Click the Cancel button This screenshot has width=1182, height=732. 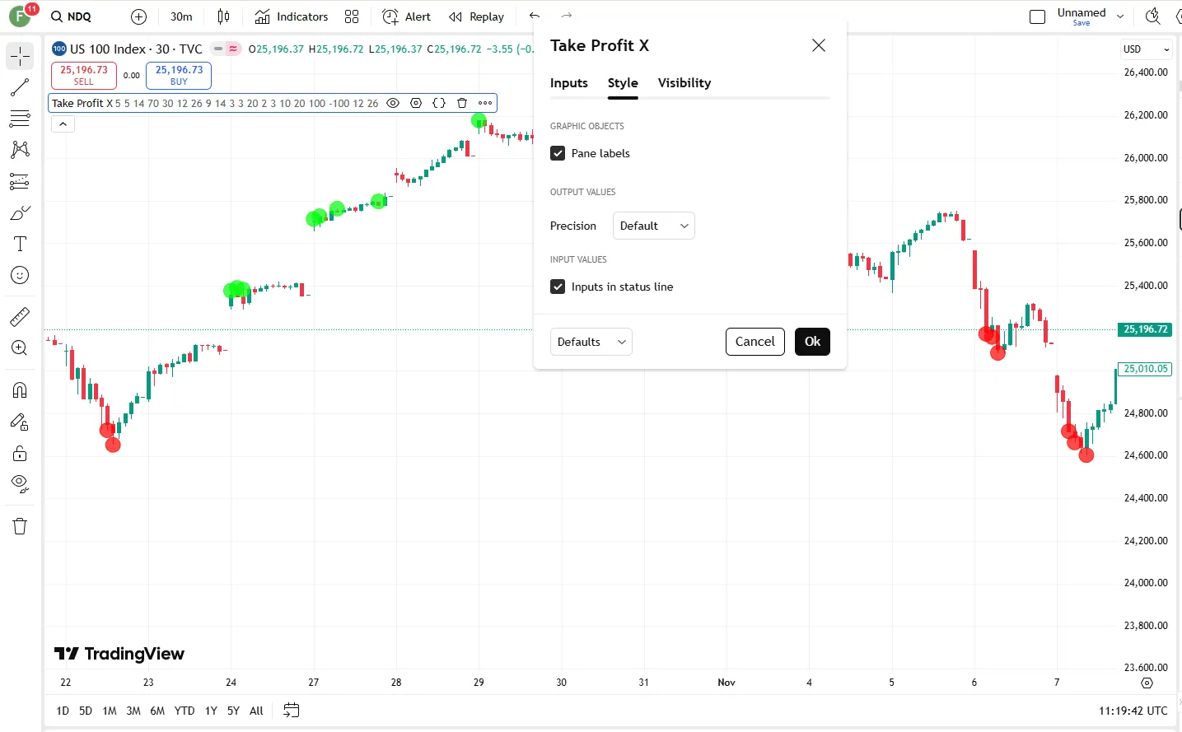click(755, 341)
